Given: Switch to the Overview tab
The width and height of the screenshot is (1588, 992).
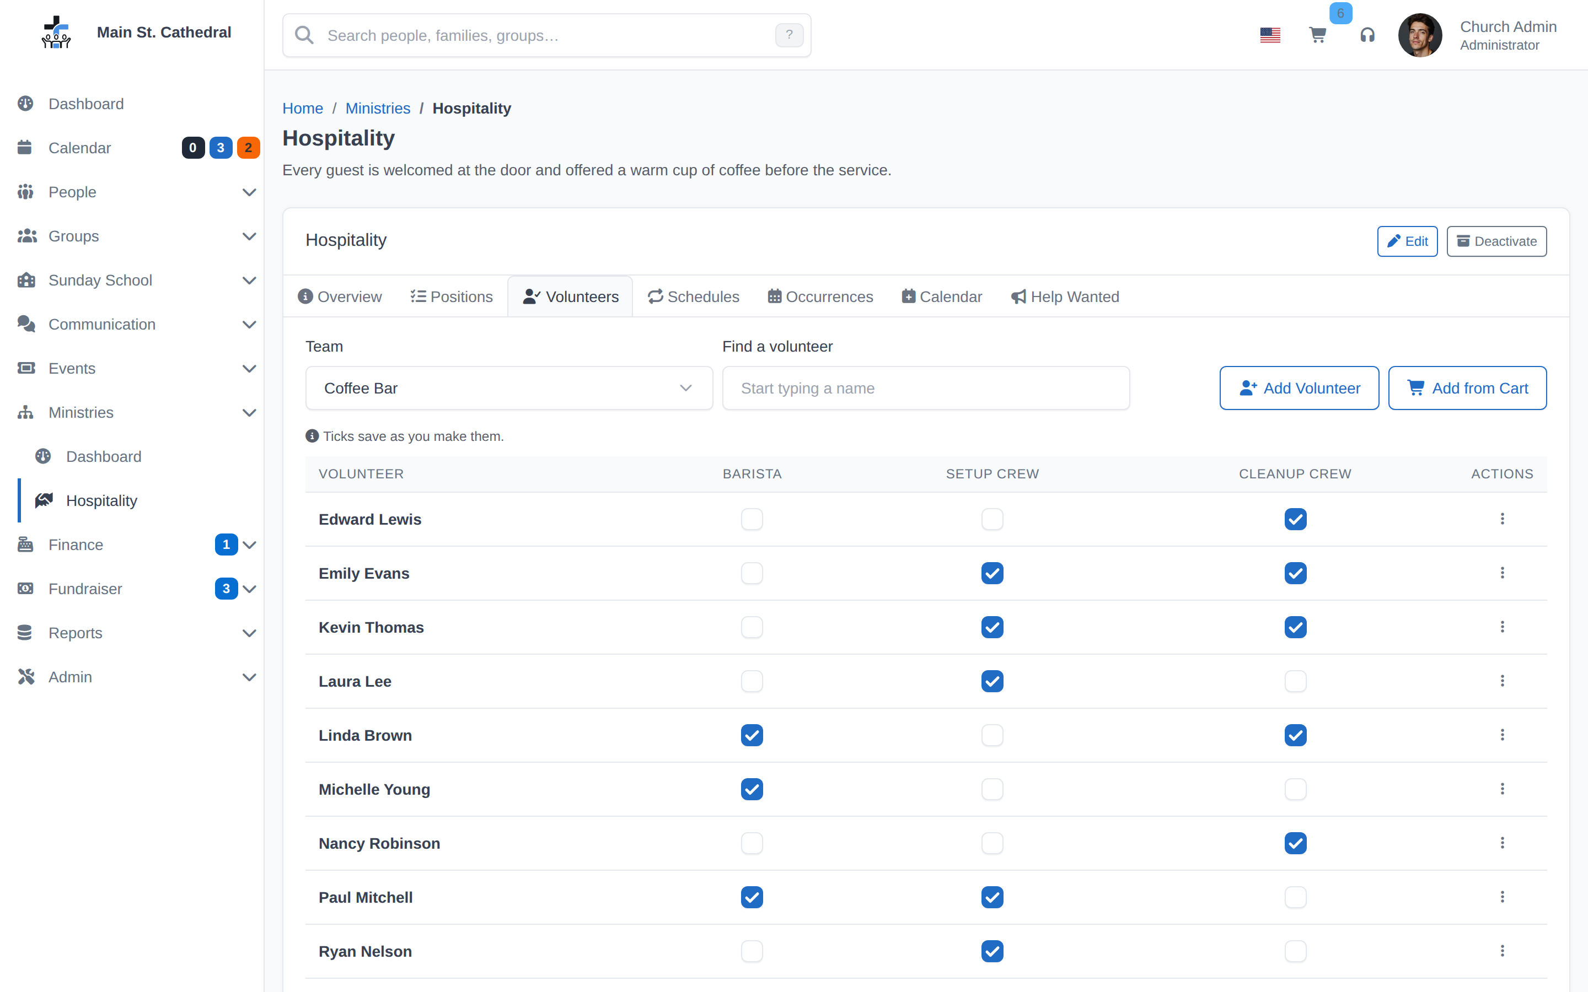Looking at the screenshot, I should 339,296.
